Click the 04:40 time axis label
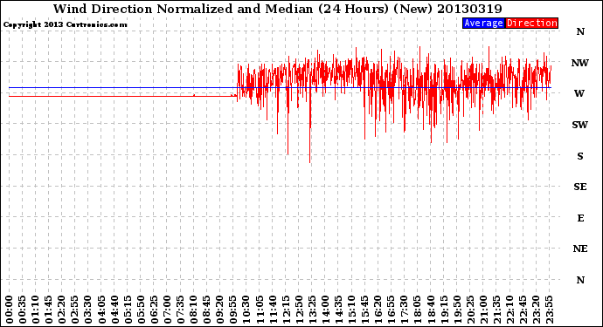 [114, 310]
